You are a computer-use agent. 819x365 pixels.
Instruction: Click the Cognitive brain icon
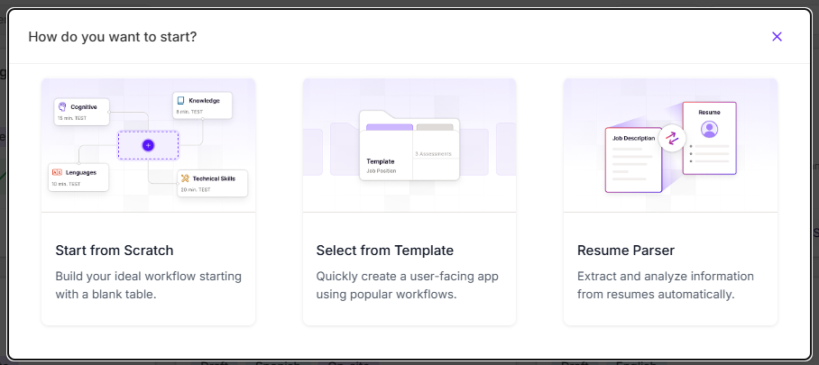pyautogui.click(x=62, y=106)
